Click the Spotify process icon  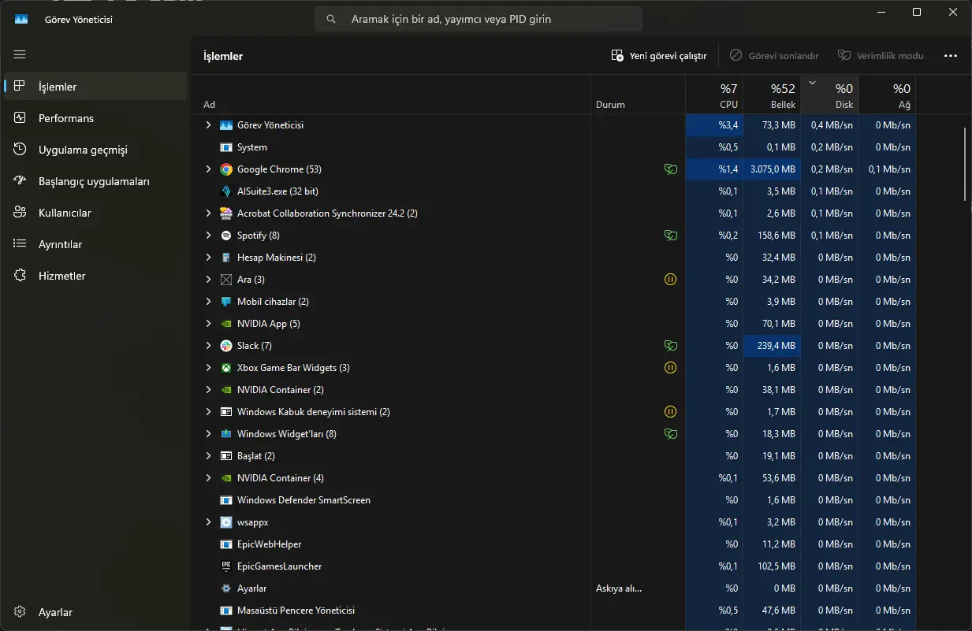coord(226,236)
